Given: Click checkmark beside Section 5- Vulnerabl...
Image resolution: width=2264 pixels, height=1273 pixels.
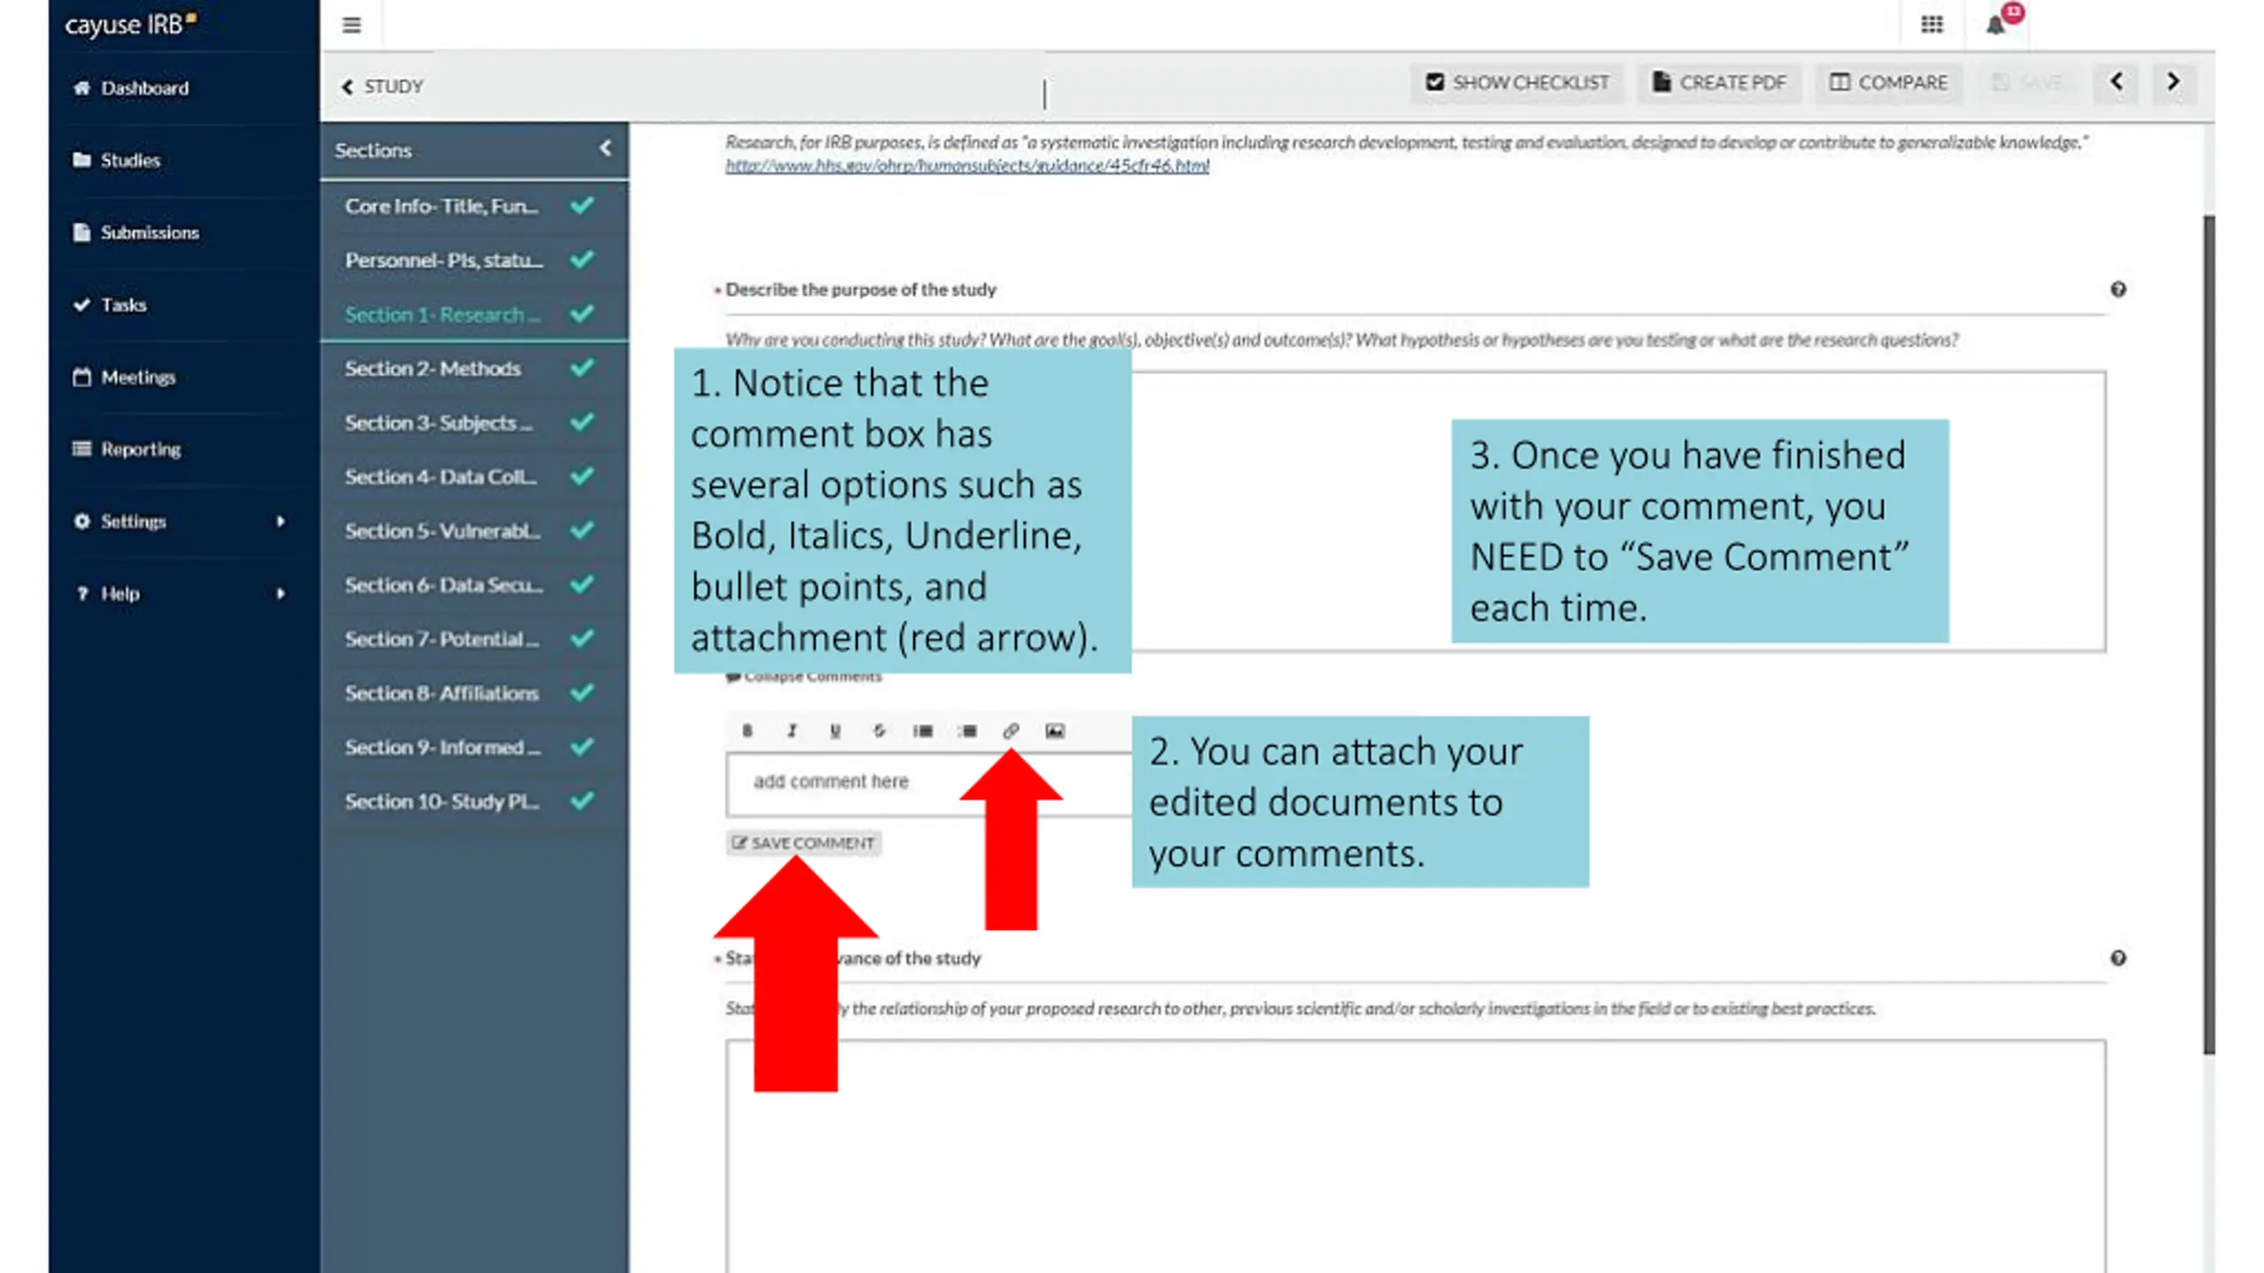Looking at the screenshot, I should 582,529.
